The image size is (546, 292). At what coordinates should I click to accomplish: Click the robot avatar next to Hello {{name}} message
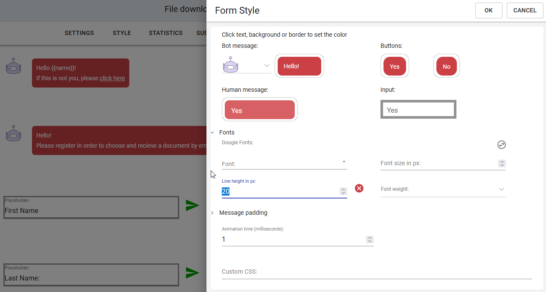pos(13,66)
